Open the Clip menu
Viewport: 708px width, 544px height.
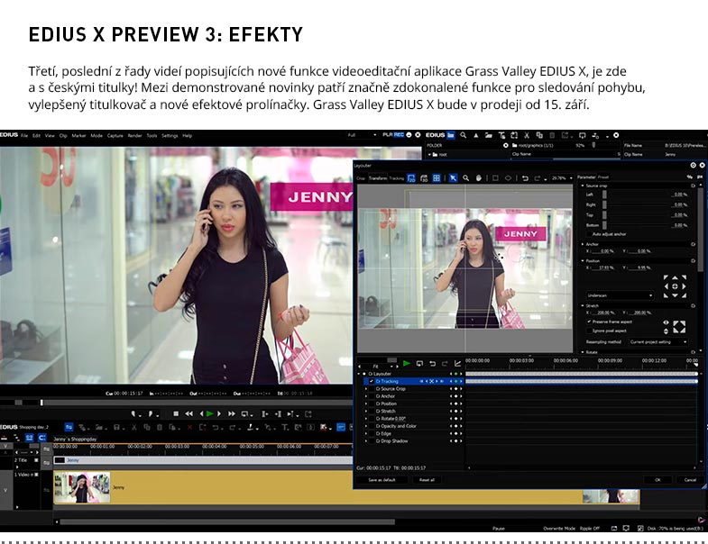63,135
